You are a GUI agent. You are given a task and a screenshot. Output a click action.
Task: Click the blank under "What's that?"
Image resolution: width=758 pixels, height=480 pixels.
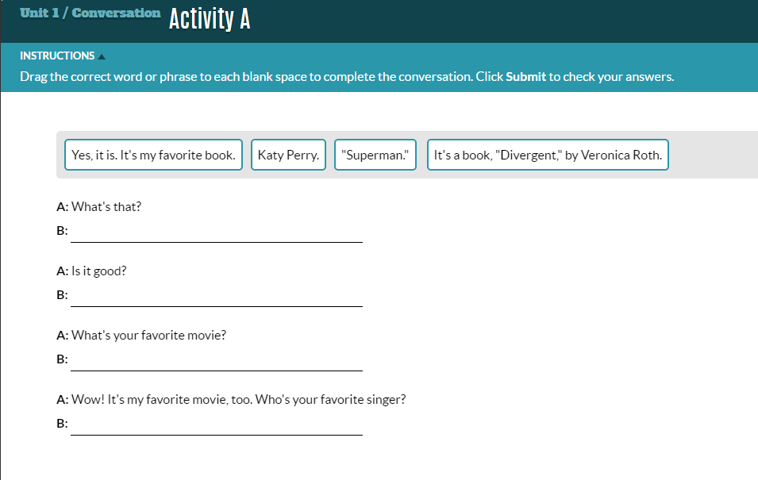217,231
